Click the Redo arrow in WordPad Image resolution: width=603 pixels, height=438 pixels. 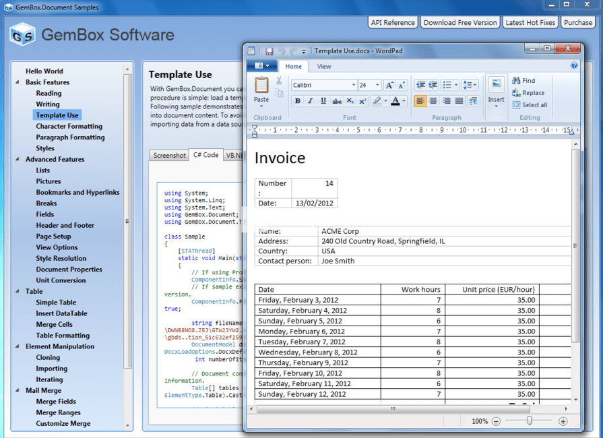click(294, 51)
